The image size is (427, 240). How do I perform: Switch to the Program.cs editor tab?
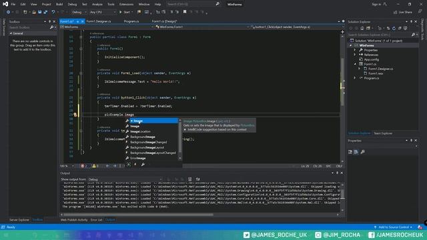click(131, 21)
